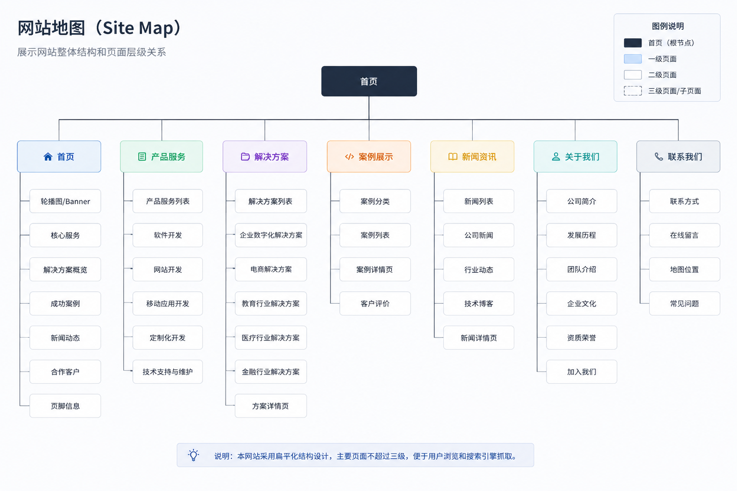This screenshot has height=491, width=737.
Task: Select the 加入我们 node
Action: (x=582, y=372)
